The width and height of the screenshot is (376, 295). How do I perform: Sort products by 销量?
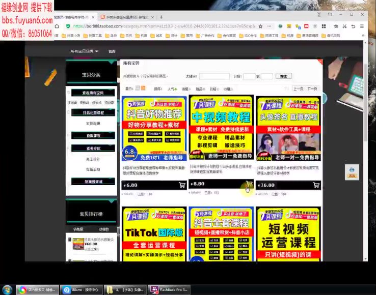pos(186,89)
